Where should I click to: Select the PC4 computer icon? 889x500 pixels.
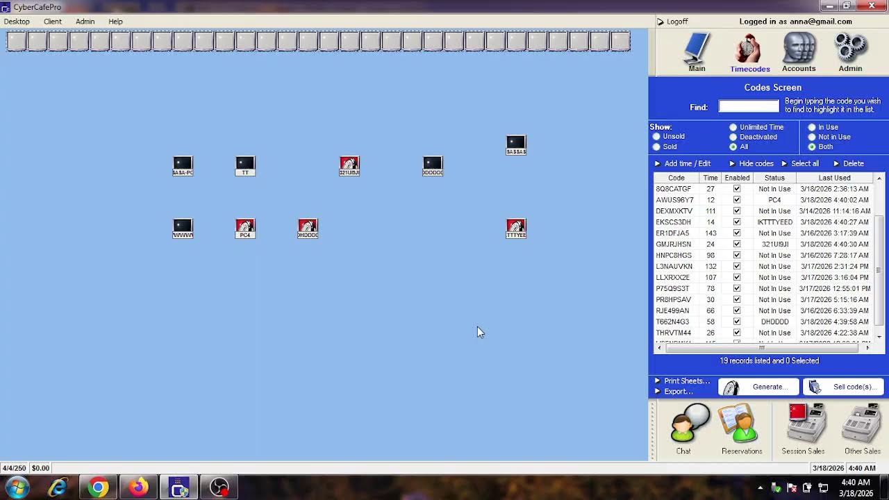point(245,228)
